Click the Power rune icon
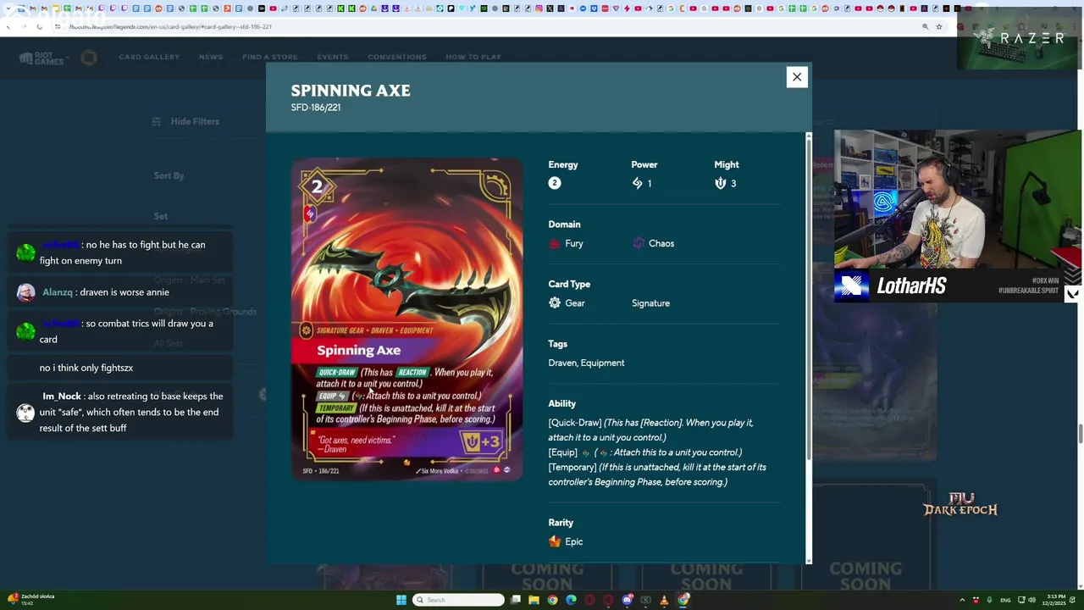The width and height of the screenshot is (1084, 610). tap(637, 183)
